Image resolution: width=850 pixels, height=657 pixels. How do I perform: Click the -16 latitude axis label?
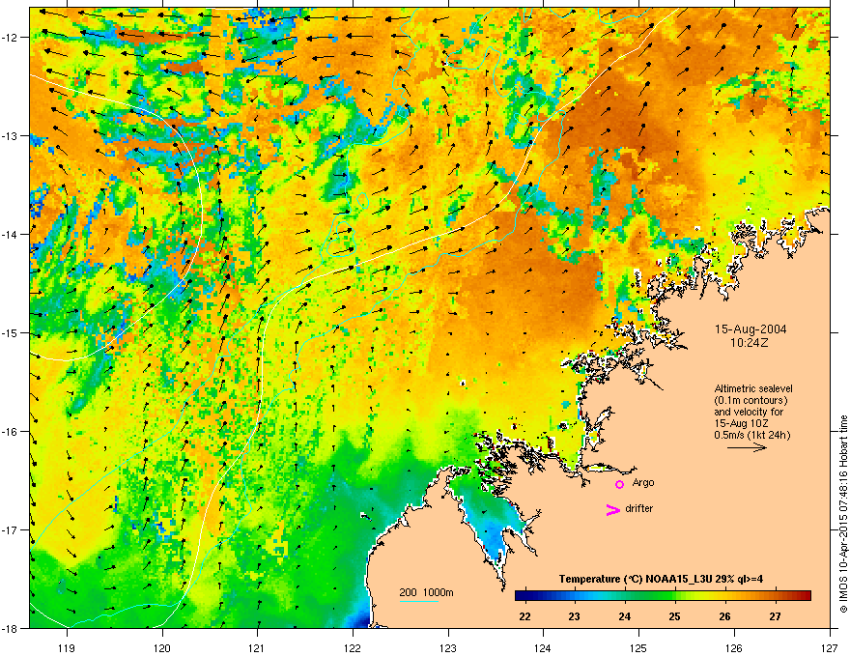(11, 432)
